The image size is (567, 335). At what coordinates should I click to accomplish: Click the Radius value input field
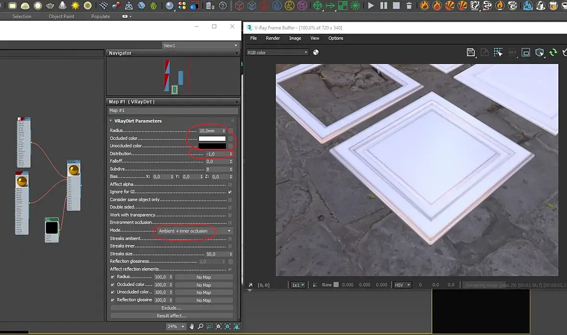(210, 131)
